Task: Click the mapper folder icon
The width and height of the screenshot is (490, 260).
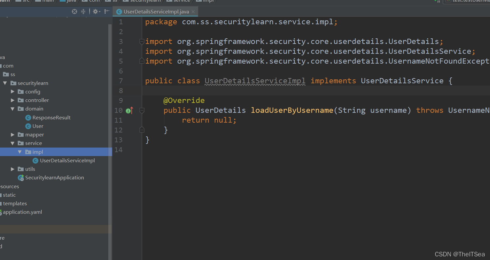Action: tap(21, 135)
